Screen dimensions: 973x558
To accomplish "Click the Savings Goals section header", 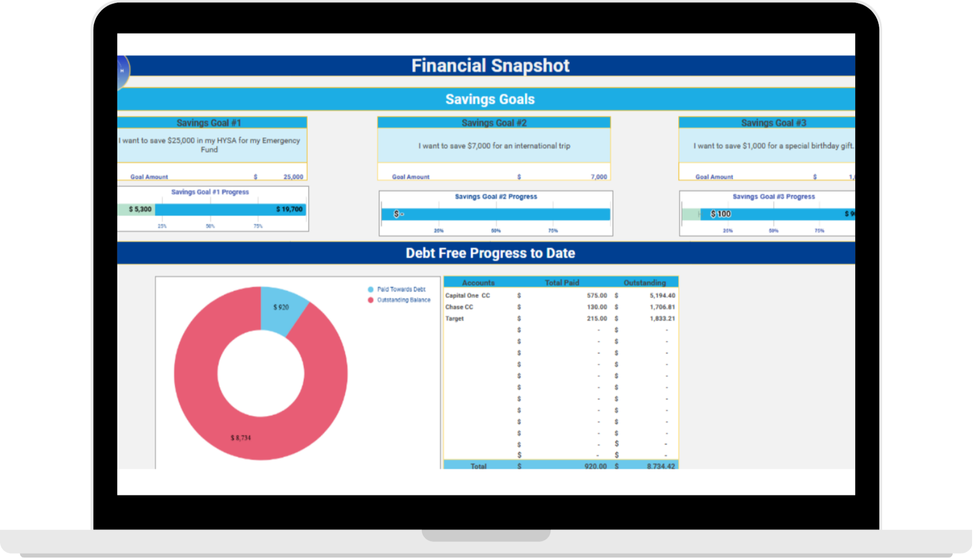I will [490, 99].
